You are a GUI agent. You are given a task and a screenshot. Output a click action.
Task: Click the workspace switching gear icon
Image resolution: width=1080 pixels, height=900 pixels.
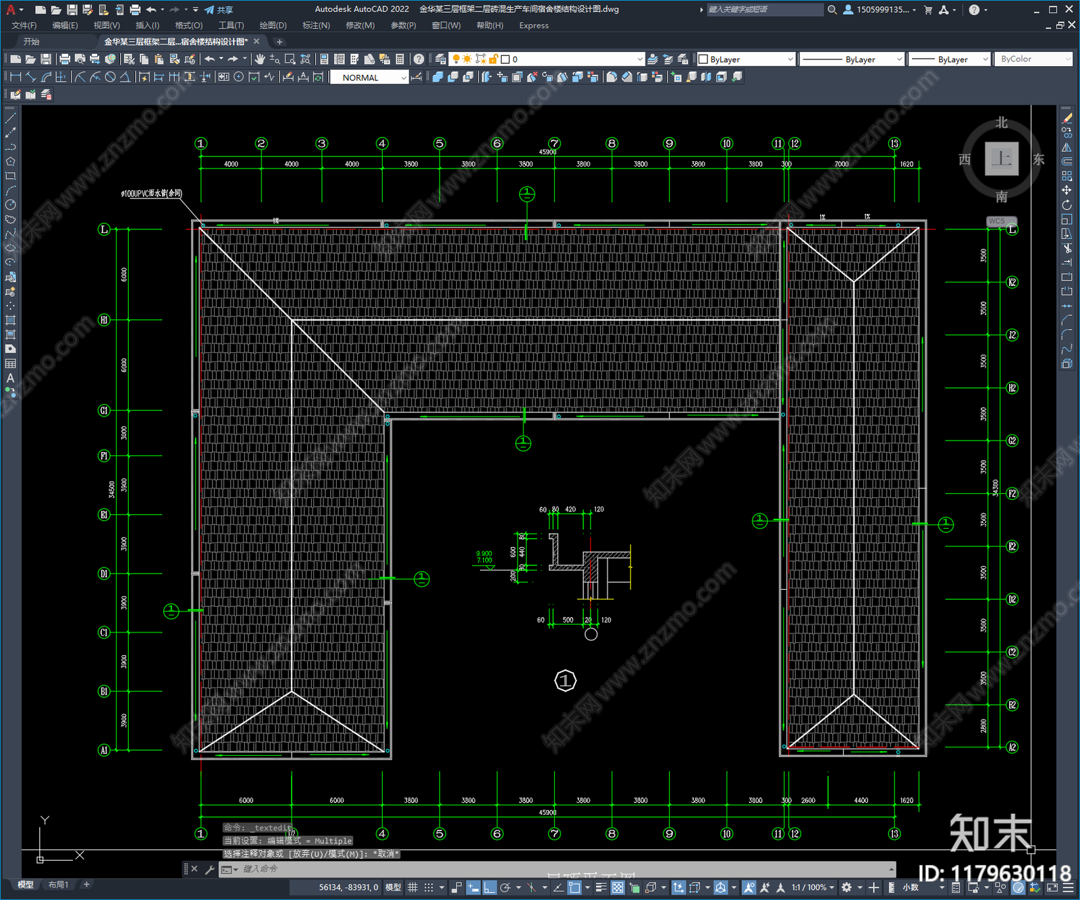(846, 887)
